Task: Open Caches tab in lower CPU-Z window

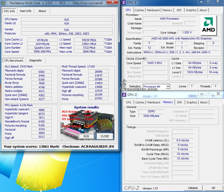Action: (x=140, y=102)
